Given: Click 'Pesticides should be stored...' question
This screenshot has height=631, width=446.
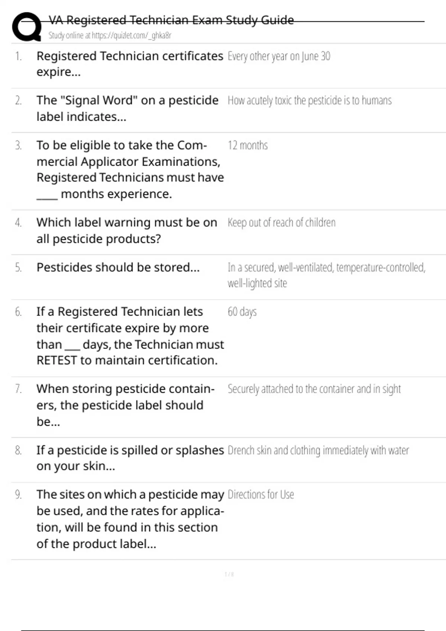Looking at the screenshot, I should tap(118, 267).
